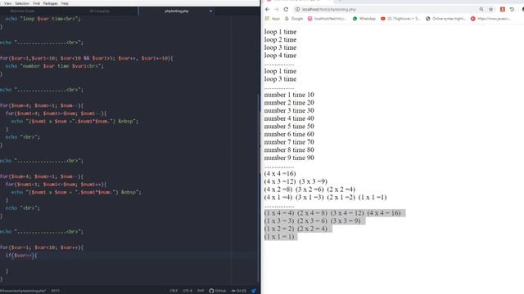Click the file path in Atom status bar
The image size is (524, 294).
[23, 291]
